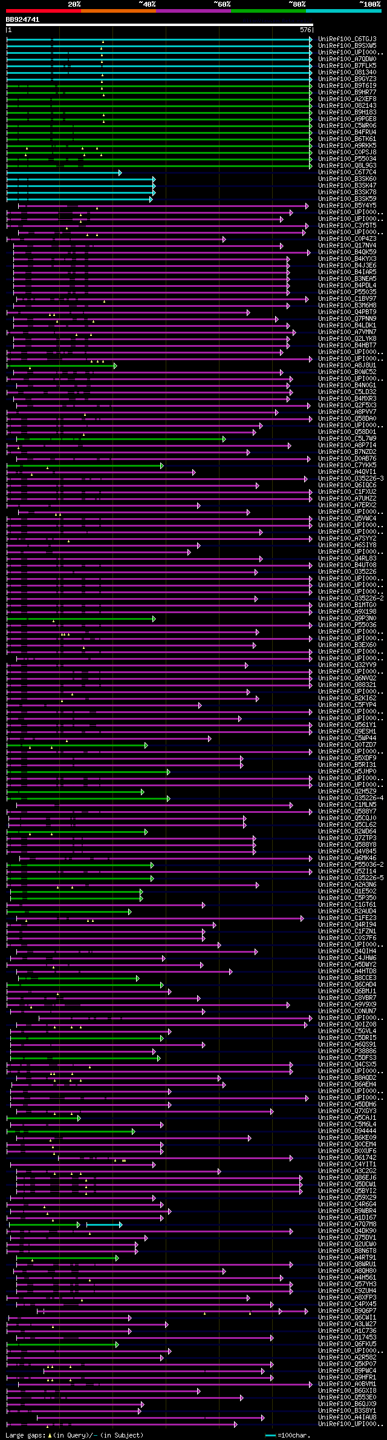Select hit UniRef100_C7YKK5

coord(347,465)
